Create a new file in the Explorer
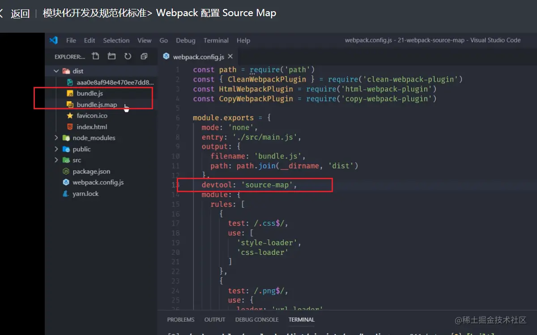 tap(95, 56)
